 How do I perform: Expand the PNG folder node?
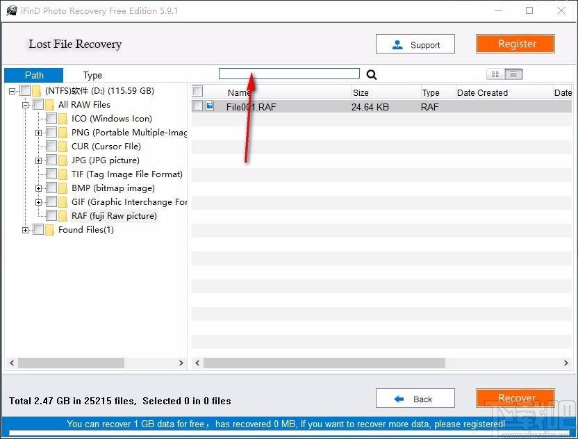point(38,133)
